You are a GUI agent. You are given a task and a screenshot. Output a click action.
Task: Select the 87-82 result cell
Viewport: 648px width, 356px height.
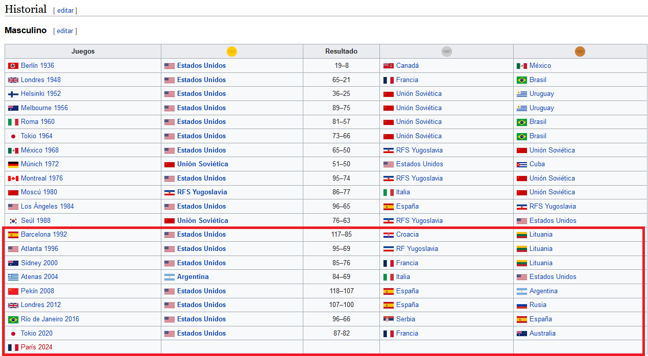(341, 334)
